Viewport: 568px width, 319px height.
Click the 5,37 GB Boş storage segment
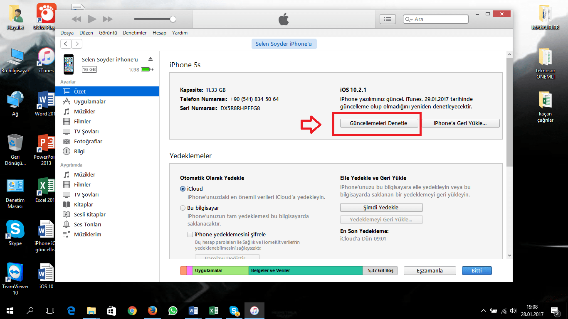click(380, 270)
